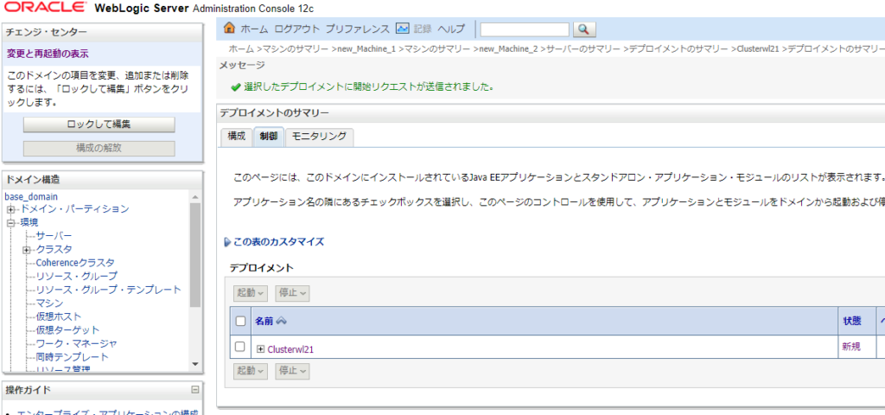This screenshot has width=885, height=415.
Task: Open the Clusterwl21 deployment link
Action: [x=290, y=348]
